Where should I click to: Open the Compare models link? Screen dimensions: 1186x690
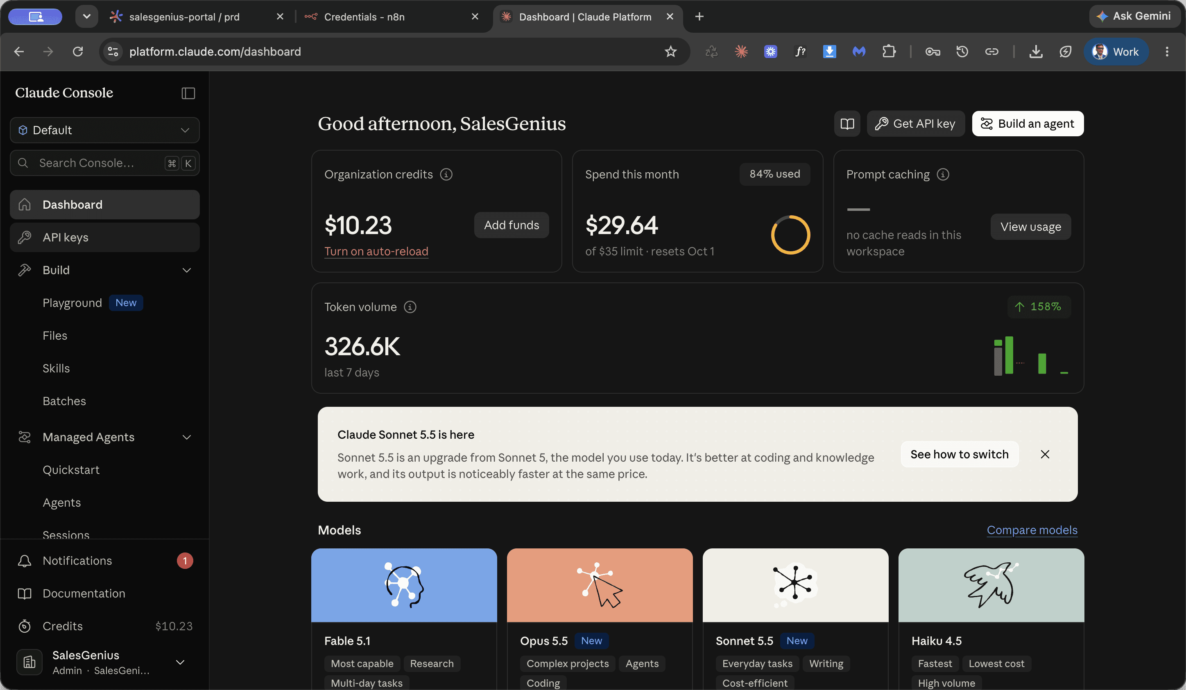pos(1032,530)
